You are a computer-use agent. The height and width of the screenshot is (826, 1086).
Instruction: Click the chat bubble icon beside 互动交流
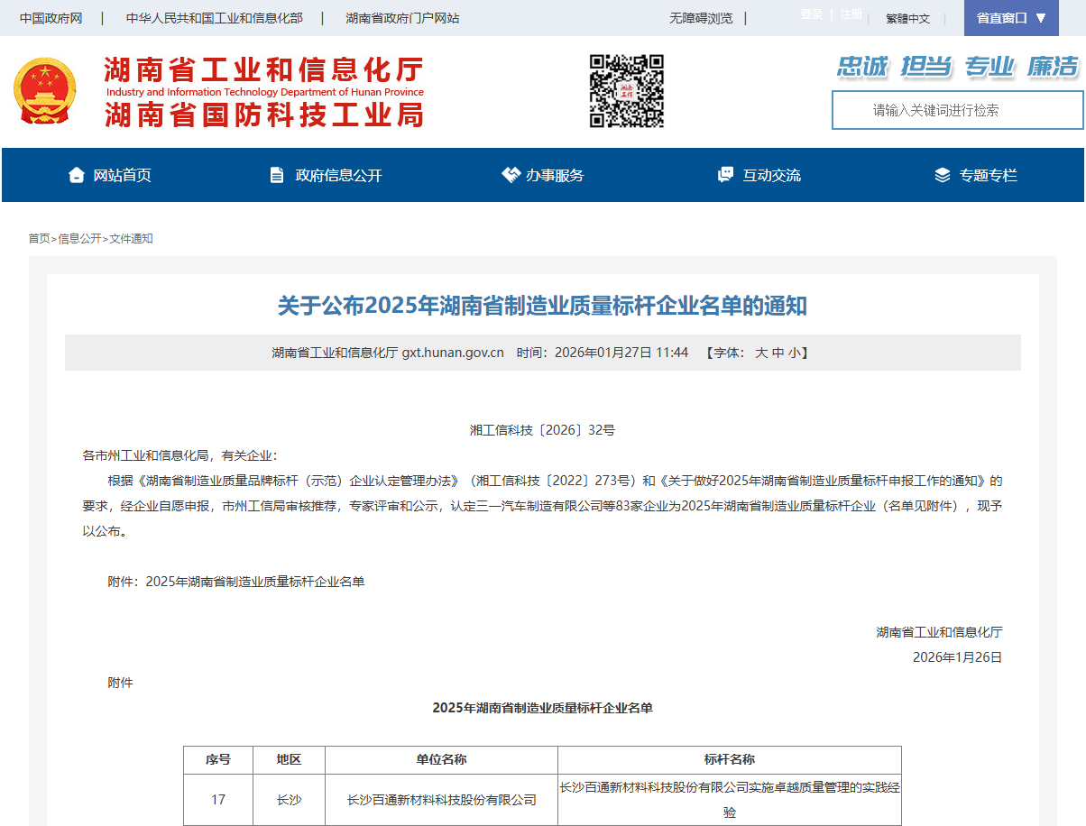tap(725, 175)
